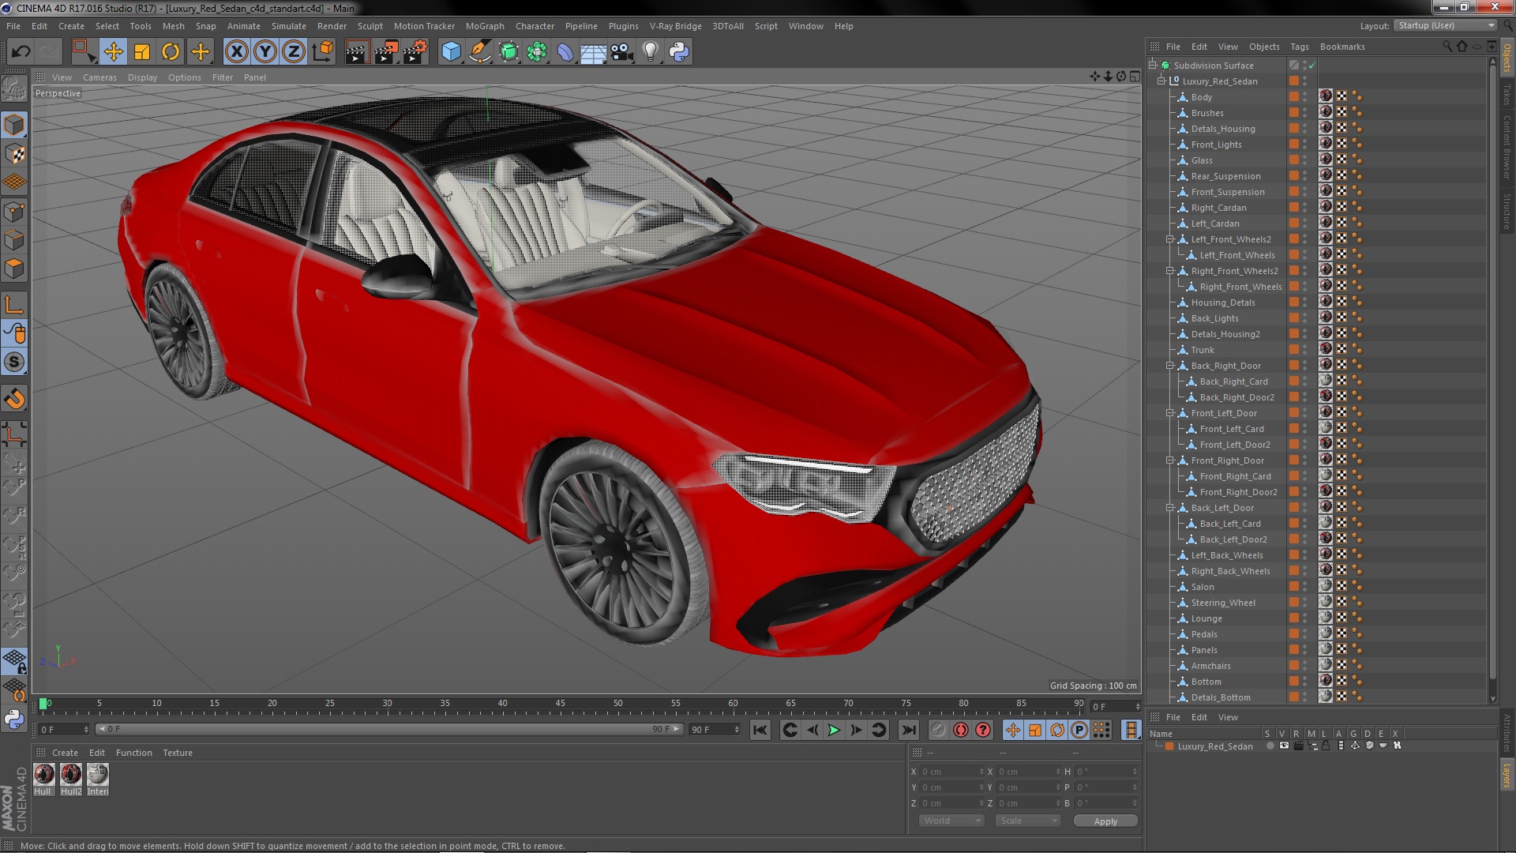Viewport: 1516px width, 853px height.
Task: Click the Enable Axis icon
Action: point(14,306)
